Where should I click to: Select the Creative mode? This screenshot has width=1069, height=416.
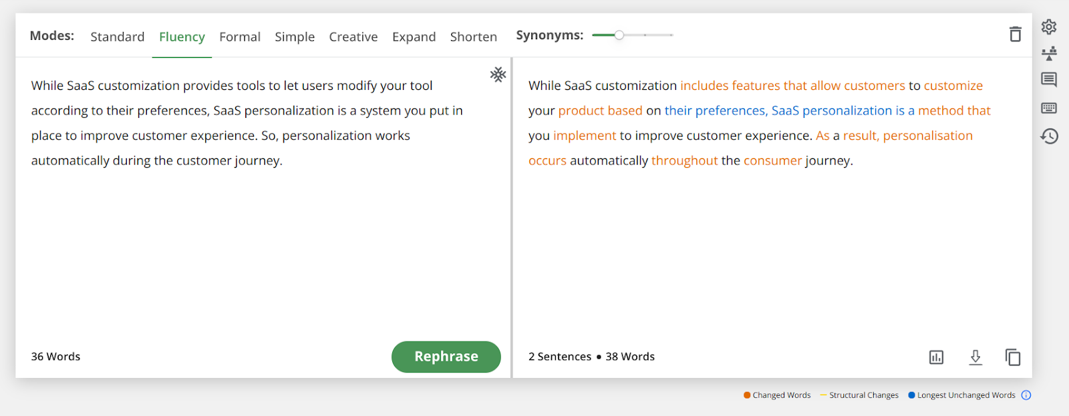353,37
